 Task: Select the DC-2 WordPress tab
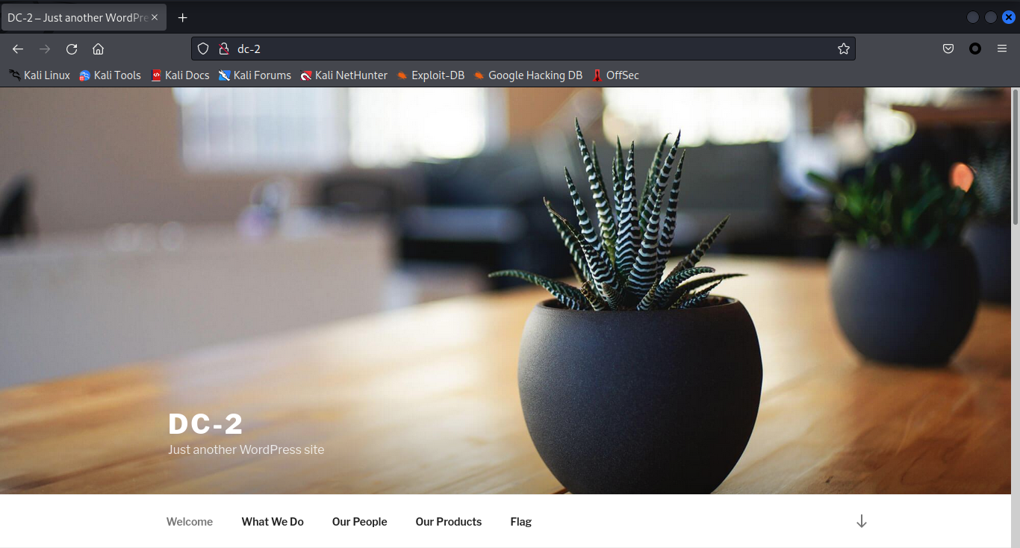pyautogui.click(x=84, y=17)
